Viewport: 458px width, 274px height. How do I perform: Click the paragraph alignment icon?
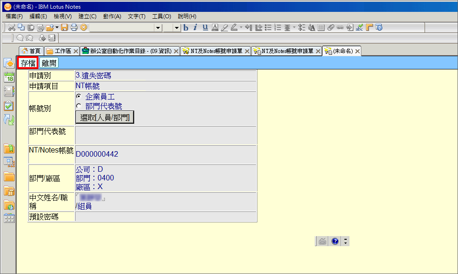(288, 27)
